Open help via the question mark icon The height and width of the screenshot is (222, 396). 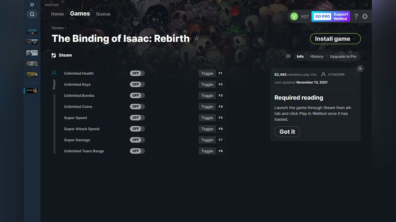coord(356,16)
